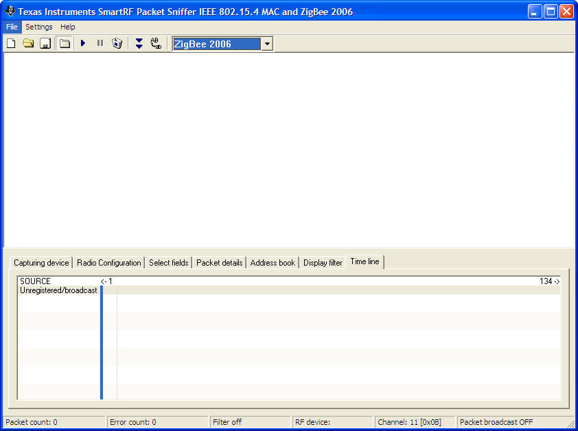The image size is (578, 431).
Task: Open the File menu
Action: click(x=11, y=27)
